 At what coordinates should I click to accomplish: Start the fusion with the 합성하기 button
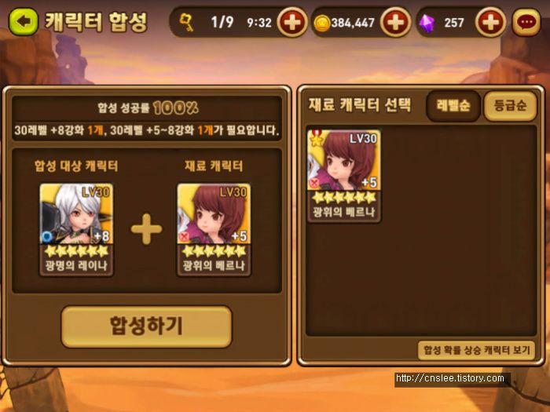146,326
